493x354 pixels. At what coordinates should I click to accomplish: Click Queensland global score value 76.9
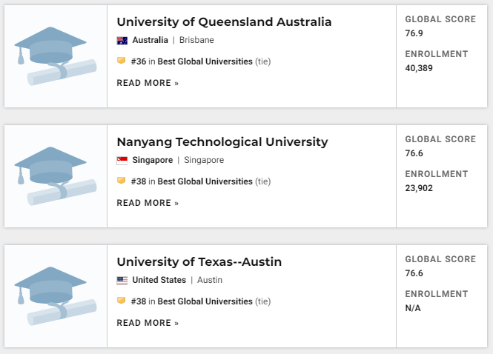click(414, 33)
